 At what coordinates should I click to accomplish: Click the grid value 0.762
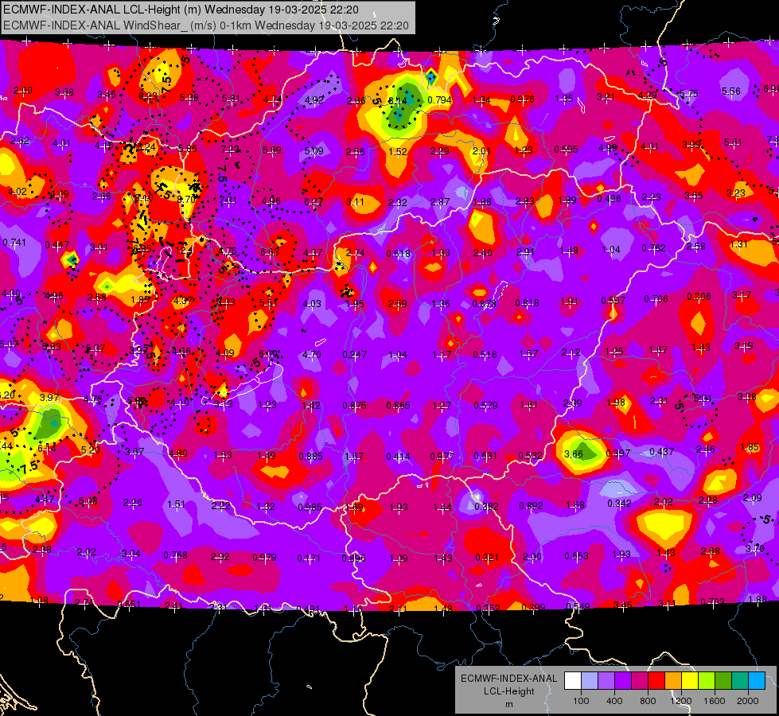[x=654, y=247]
